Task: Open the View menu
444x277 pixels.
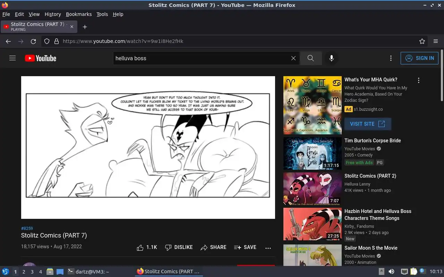Action: [x=34, y=14]
